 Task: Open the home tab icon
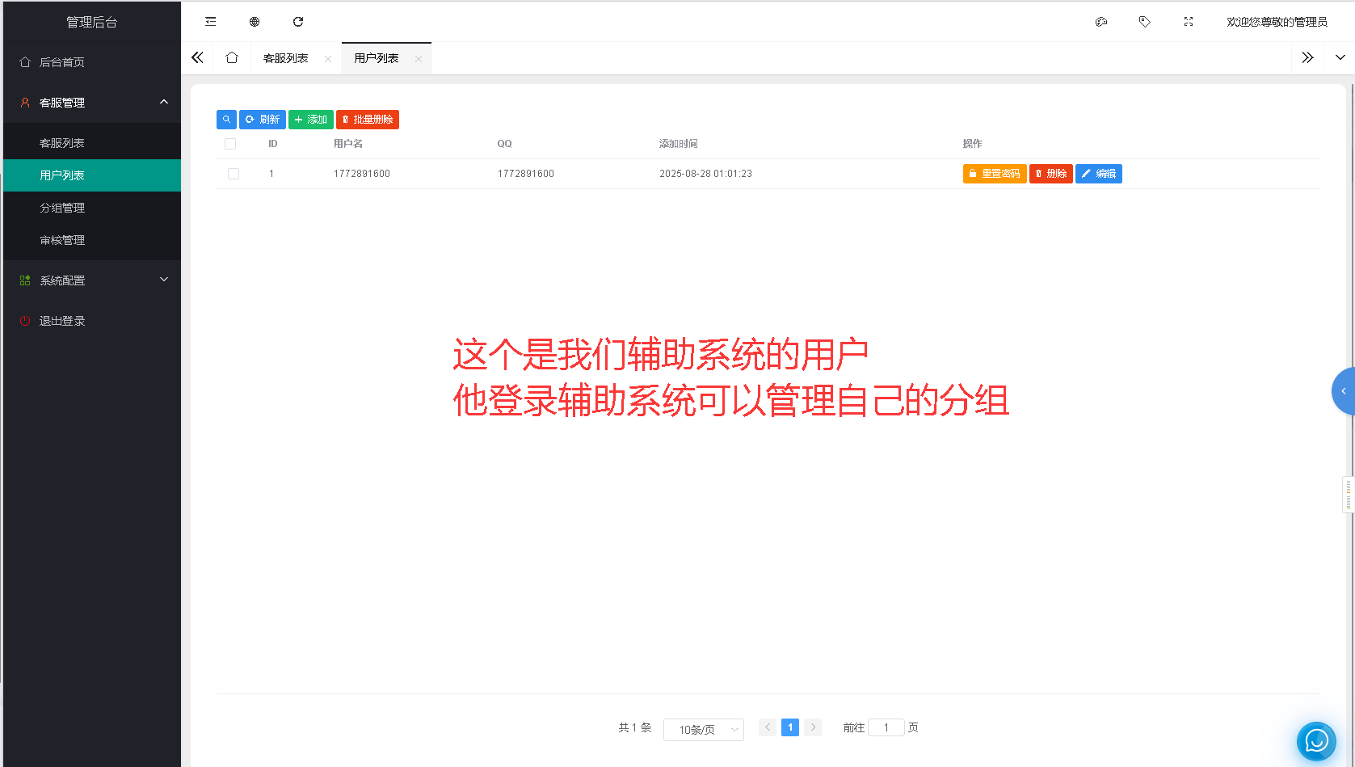point(232,57)
